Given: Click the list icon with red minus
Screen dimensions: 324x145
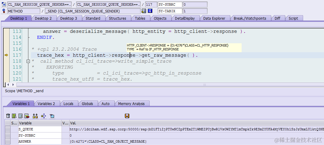Looking at the screenshot, I should 27,116.
